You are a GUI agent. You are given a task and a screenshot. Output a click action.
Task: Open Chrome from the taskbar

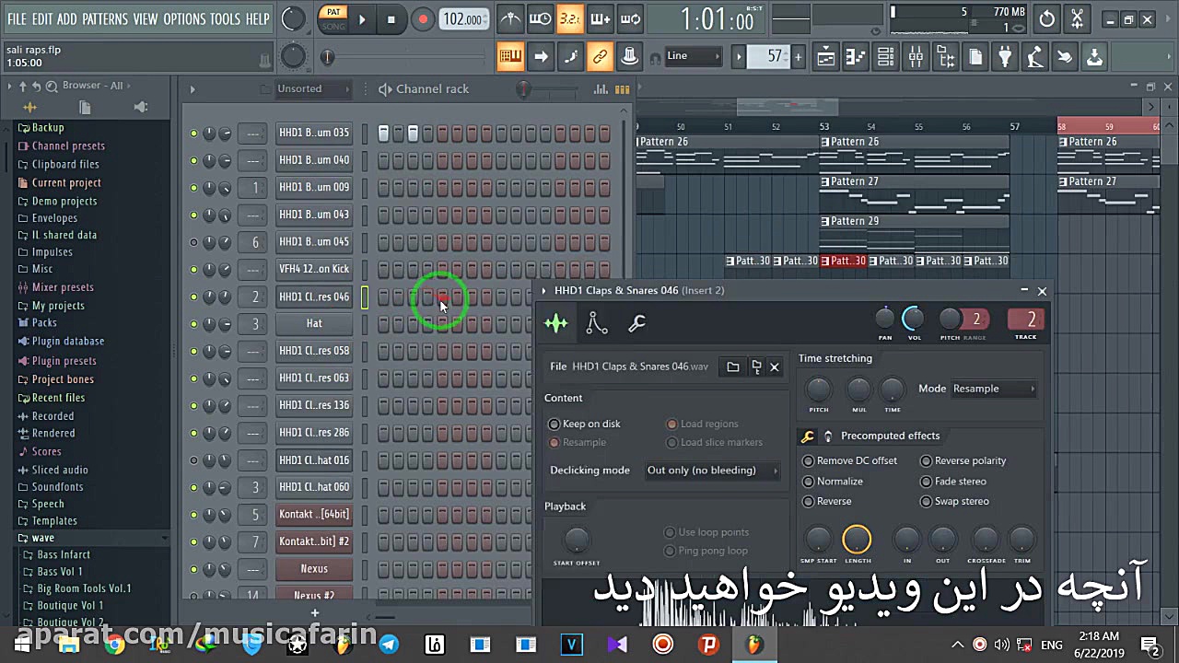(x=114, y=645)
